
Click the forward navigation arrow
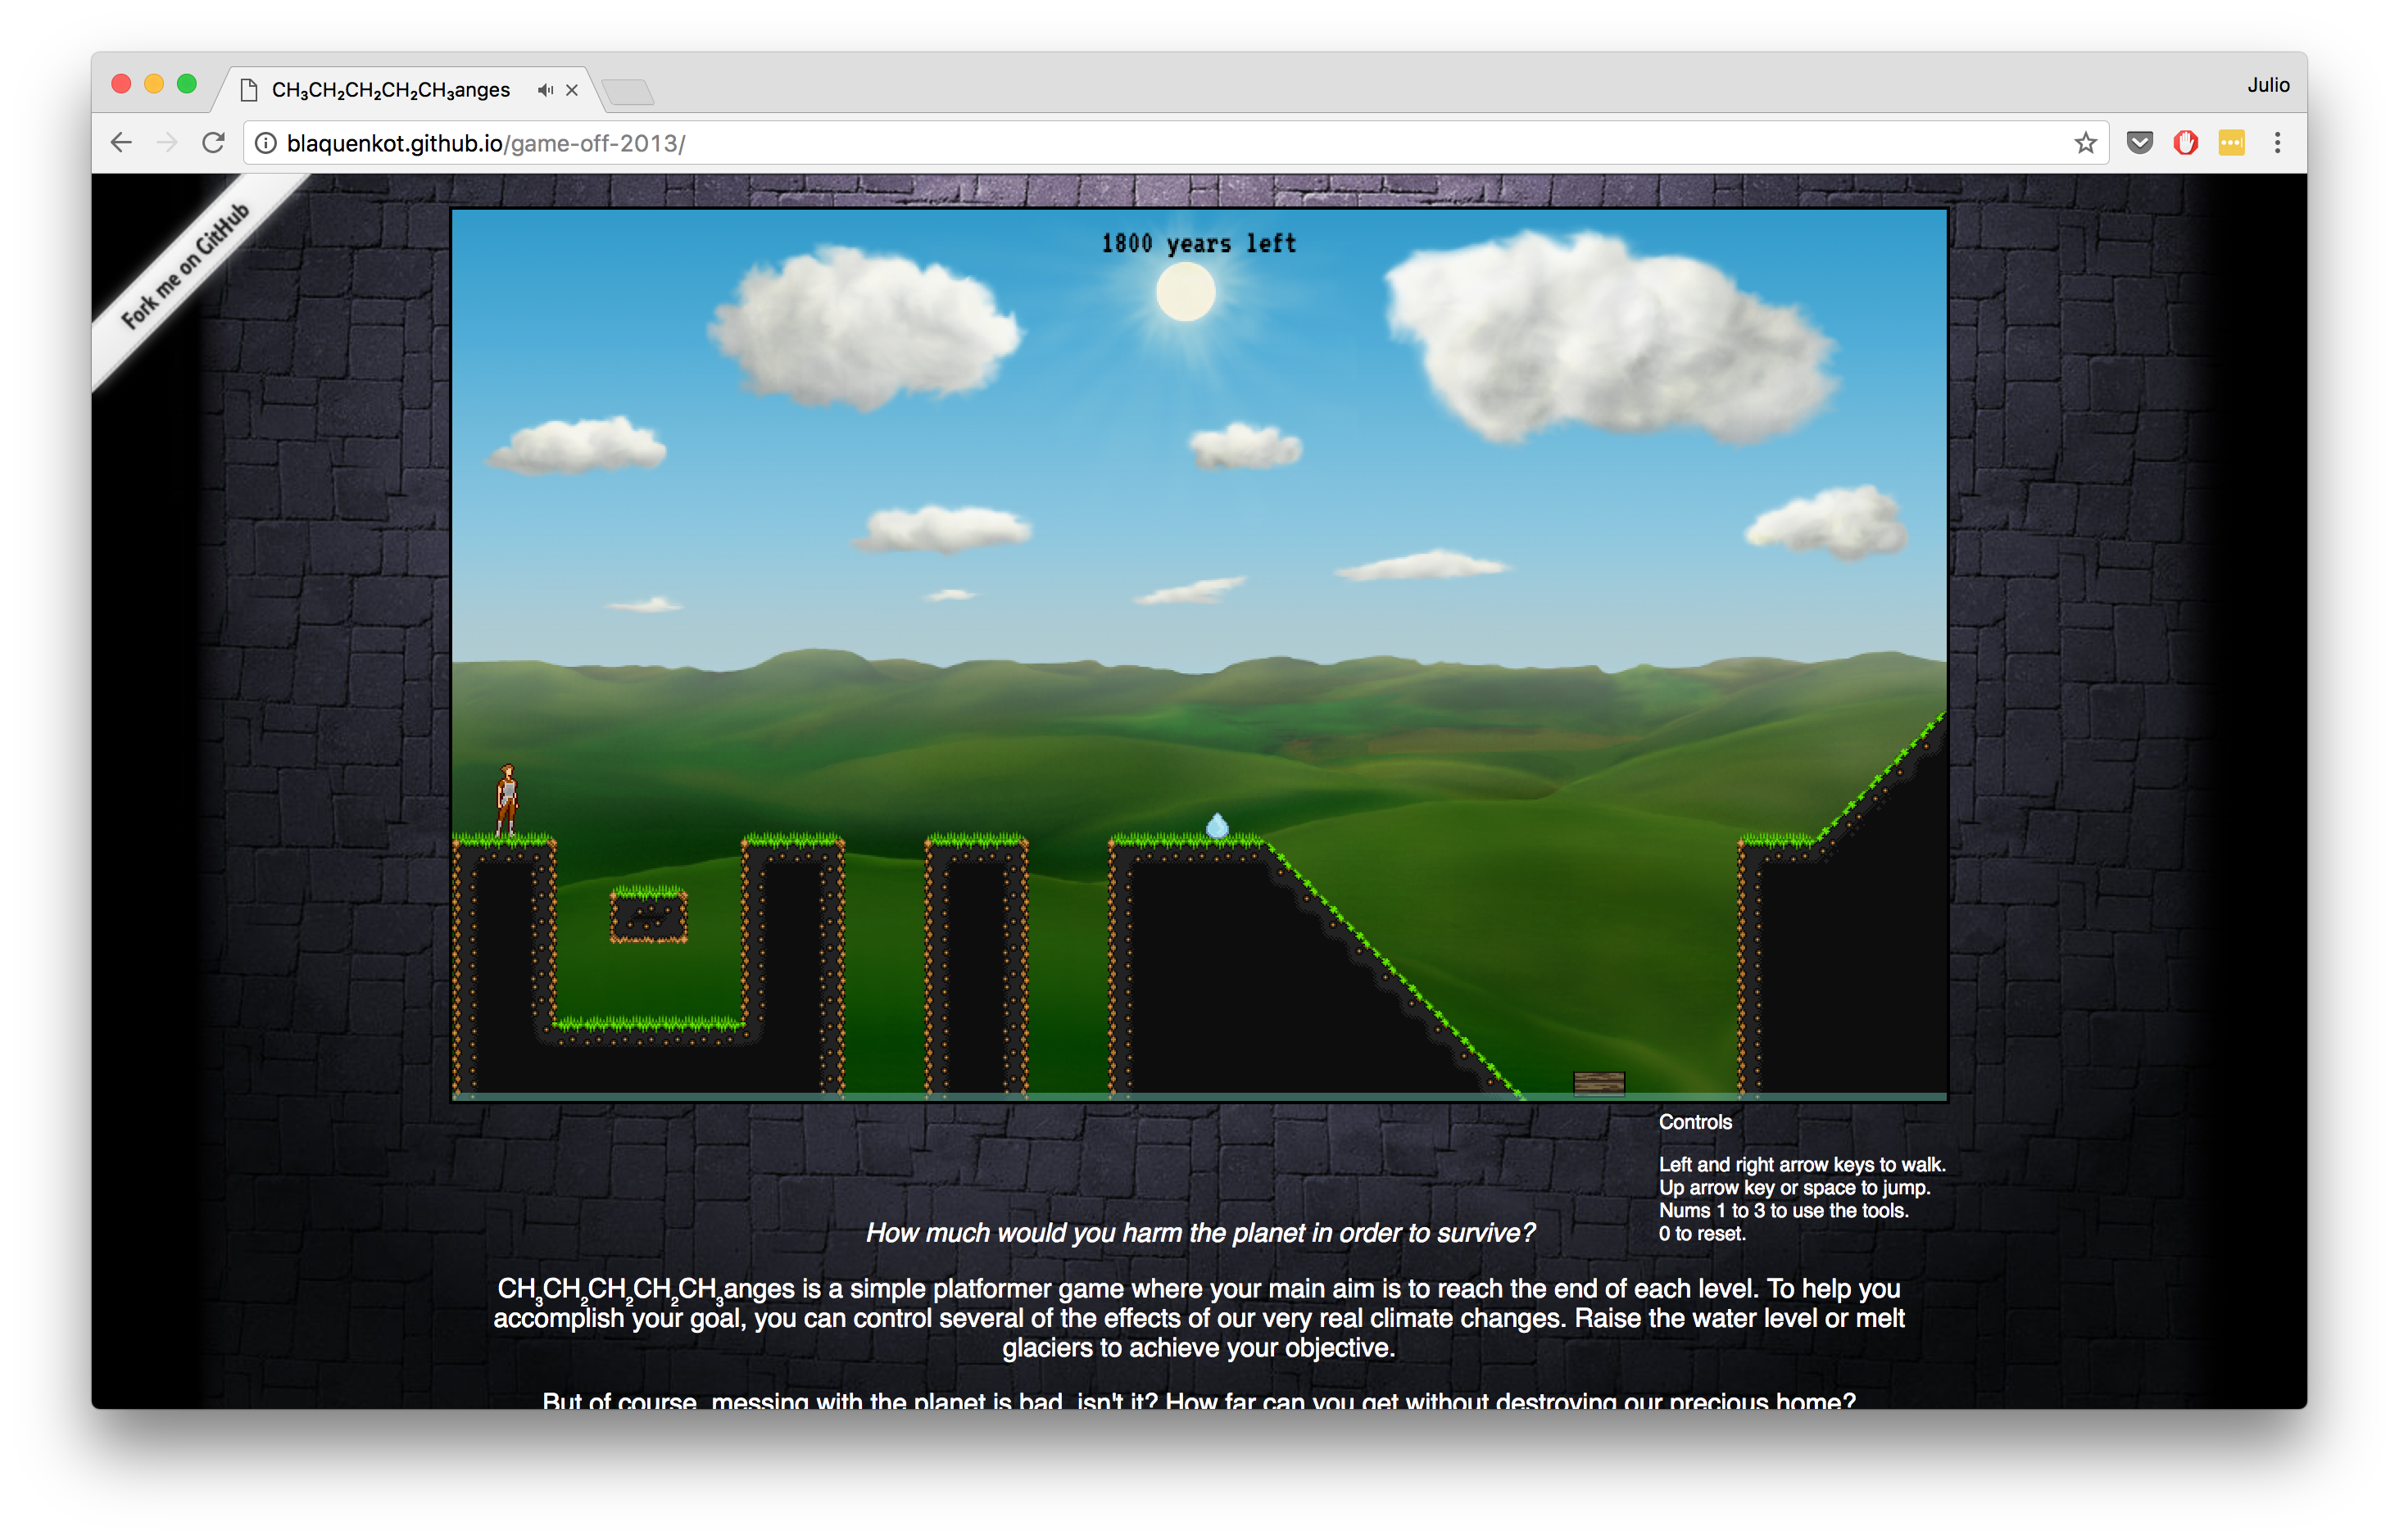click(x=167, y=143)
